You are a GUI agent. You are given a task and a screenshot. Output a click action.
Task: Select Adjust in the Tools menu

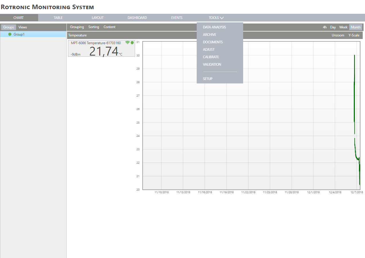point(209,50)
